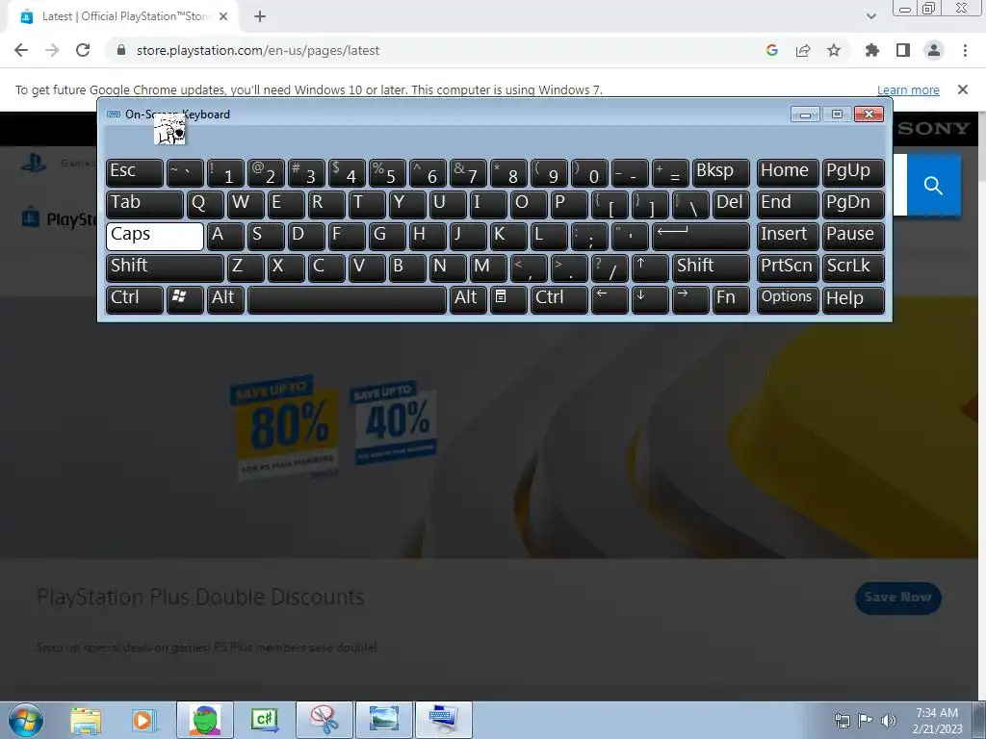This screenshot has height=739, width=986.
Task: Open the Action Center flag tray icon
Action: click(866, 721)
